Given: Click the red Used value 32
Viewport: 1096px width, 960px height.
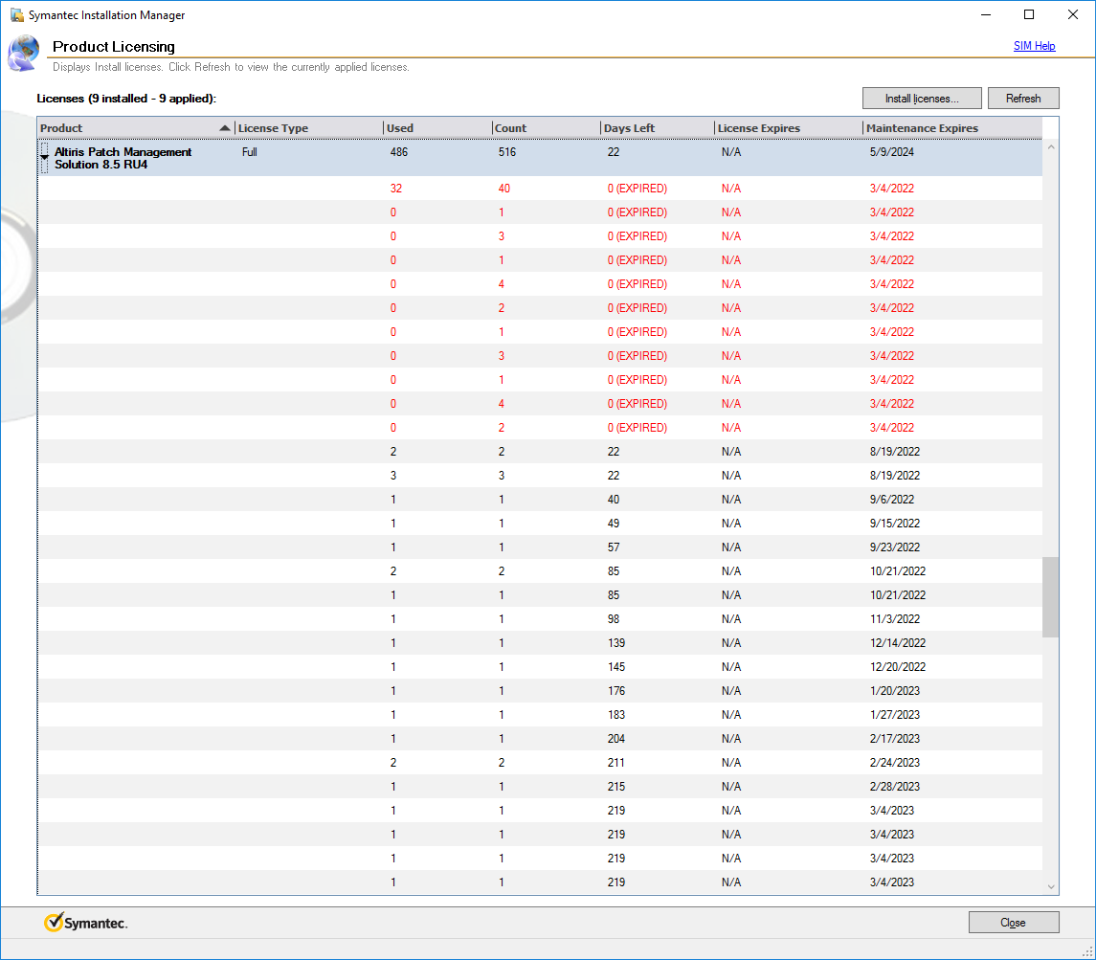Looking at the screenshot, I should [396, 189].
